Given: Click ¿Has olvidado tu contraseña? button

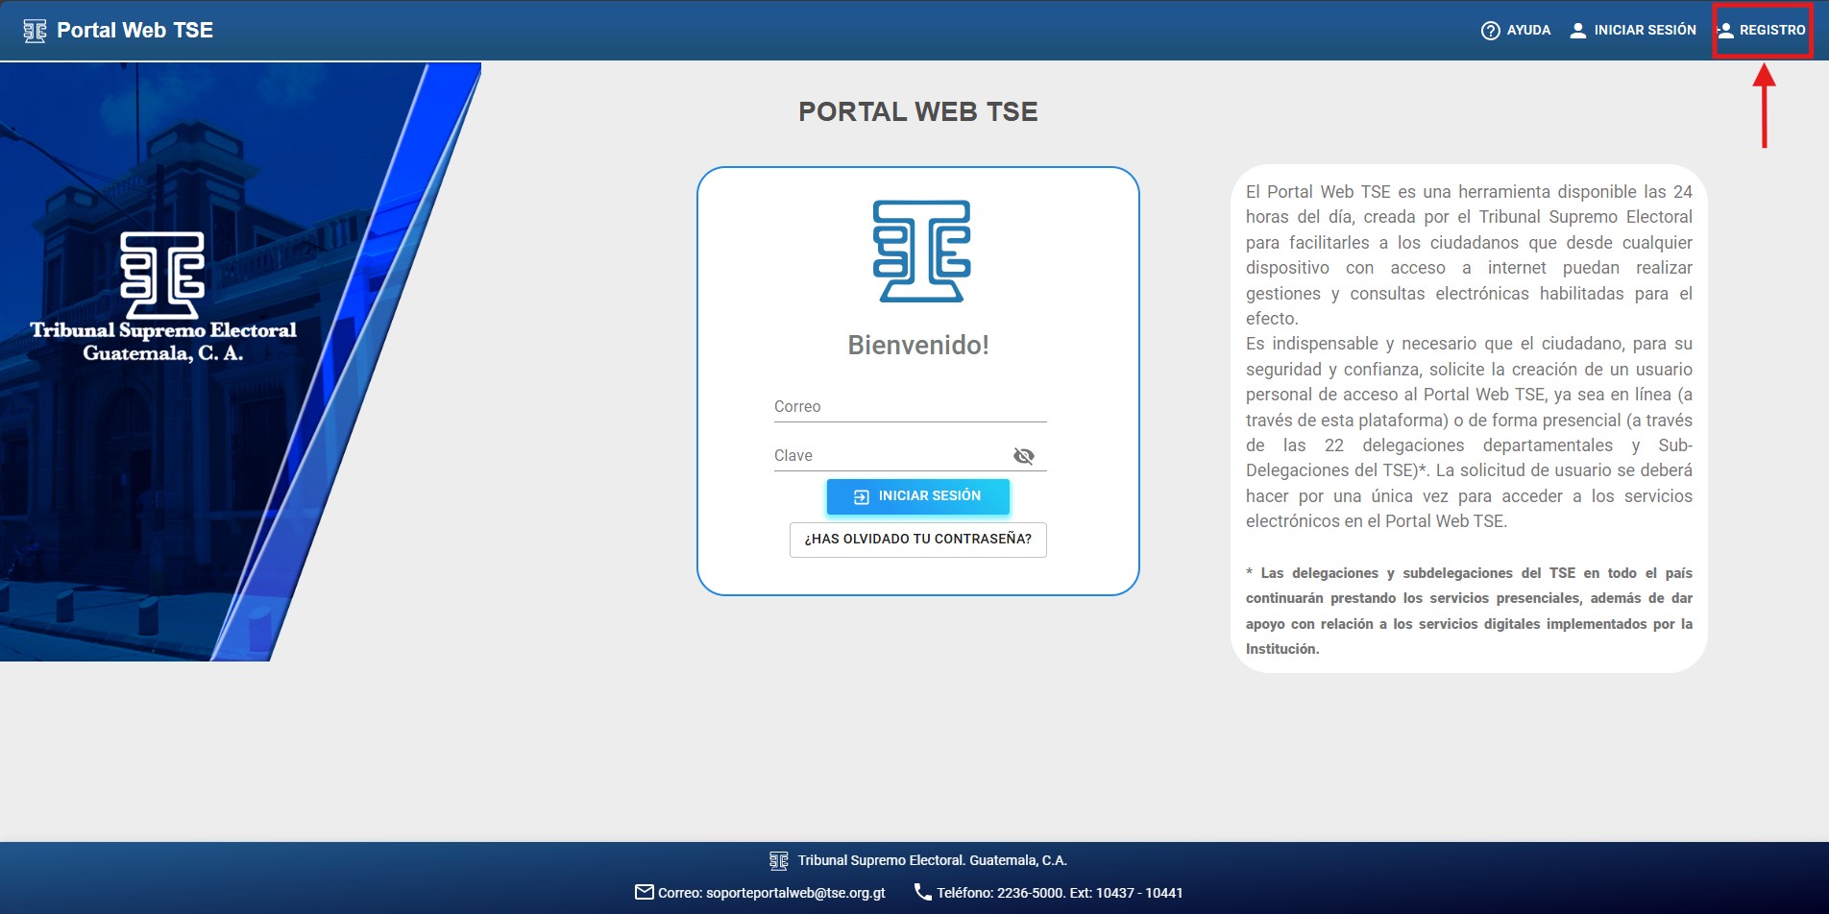Looking at the screenshot, I should 917,540.
